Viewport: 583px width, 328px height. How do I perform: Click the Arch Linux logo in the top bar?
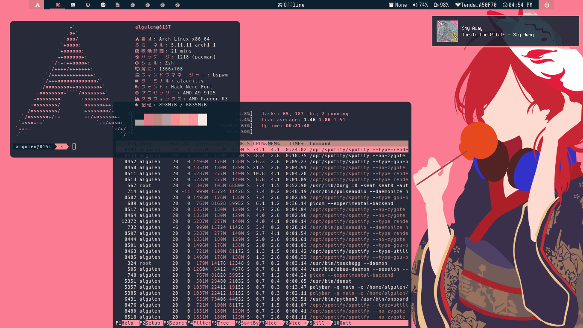pos(37,5)
